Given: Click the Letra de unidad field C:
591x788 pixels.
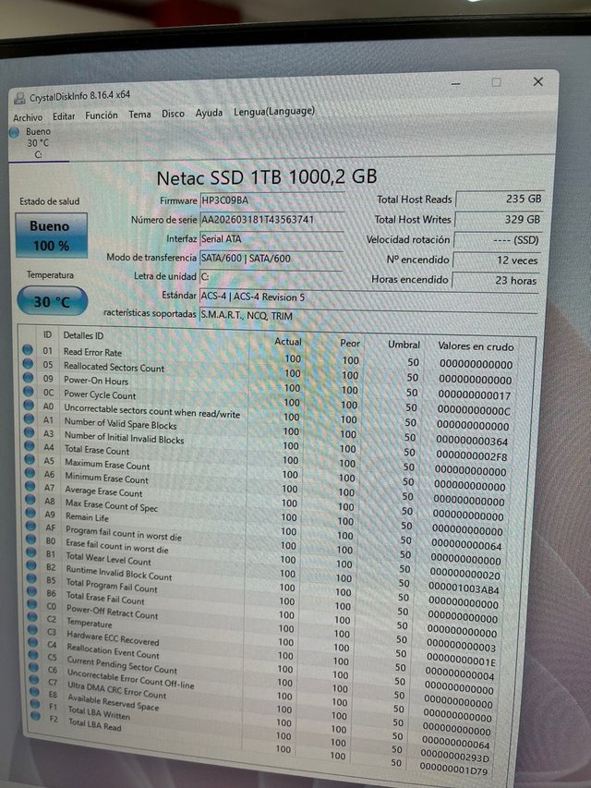Looking at the screenshot, I should 271,277.
